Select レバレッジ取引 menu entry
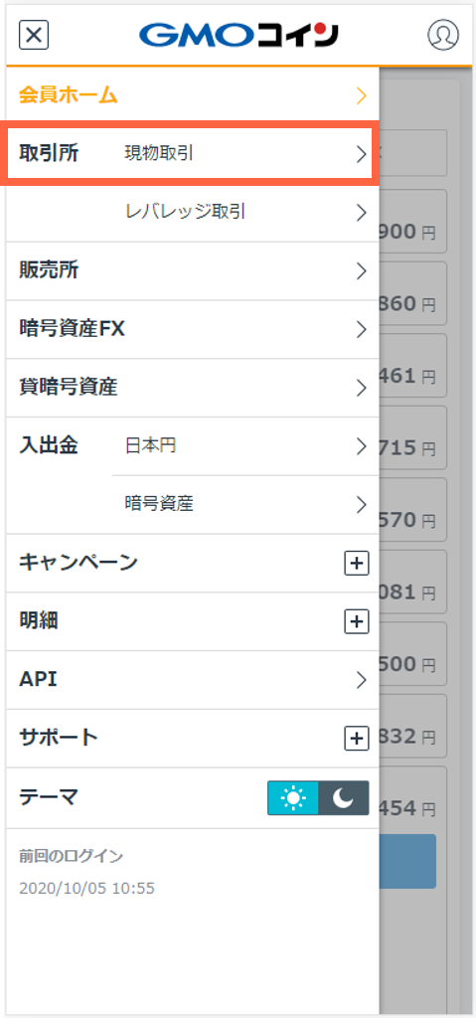This screenshot has width=476, height=1018. tap(245, 213)
